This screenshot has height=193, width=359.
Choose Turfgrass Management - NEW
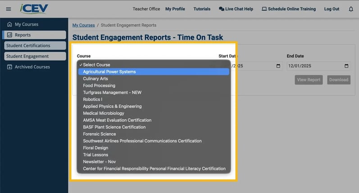[154, 92]
